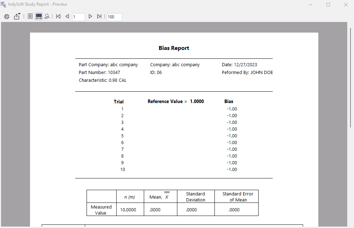The height and width of the screenshot is (228, 354).
Task: Click the Standard Deviation column header
Action: point(196,197)
